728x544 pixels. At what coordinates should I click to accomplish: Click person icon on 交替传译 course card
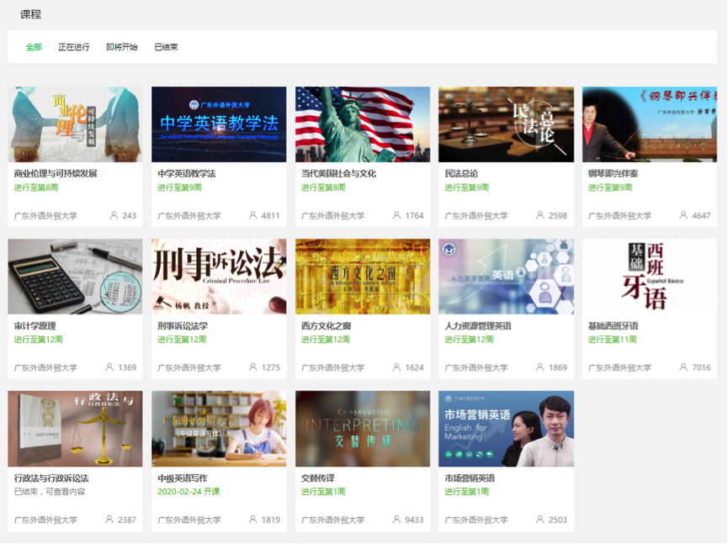coord(396,520)
